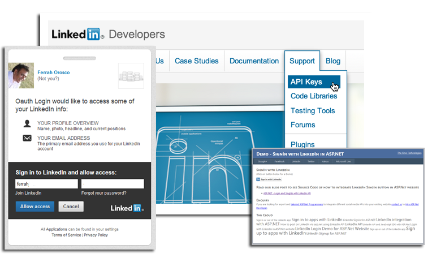
Task: Select API Keys from the Support menu
Action: [x=306, y=82]
